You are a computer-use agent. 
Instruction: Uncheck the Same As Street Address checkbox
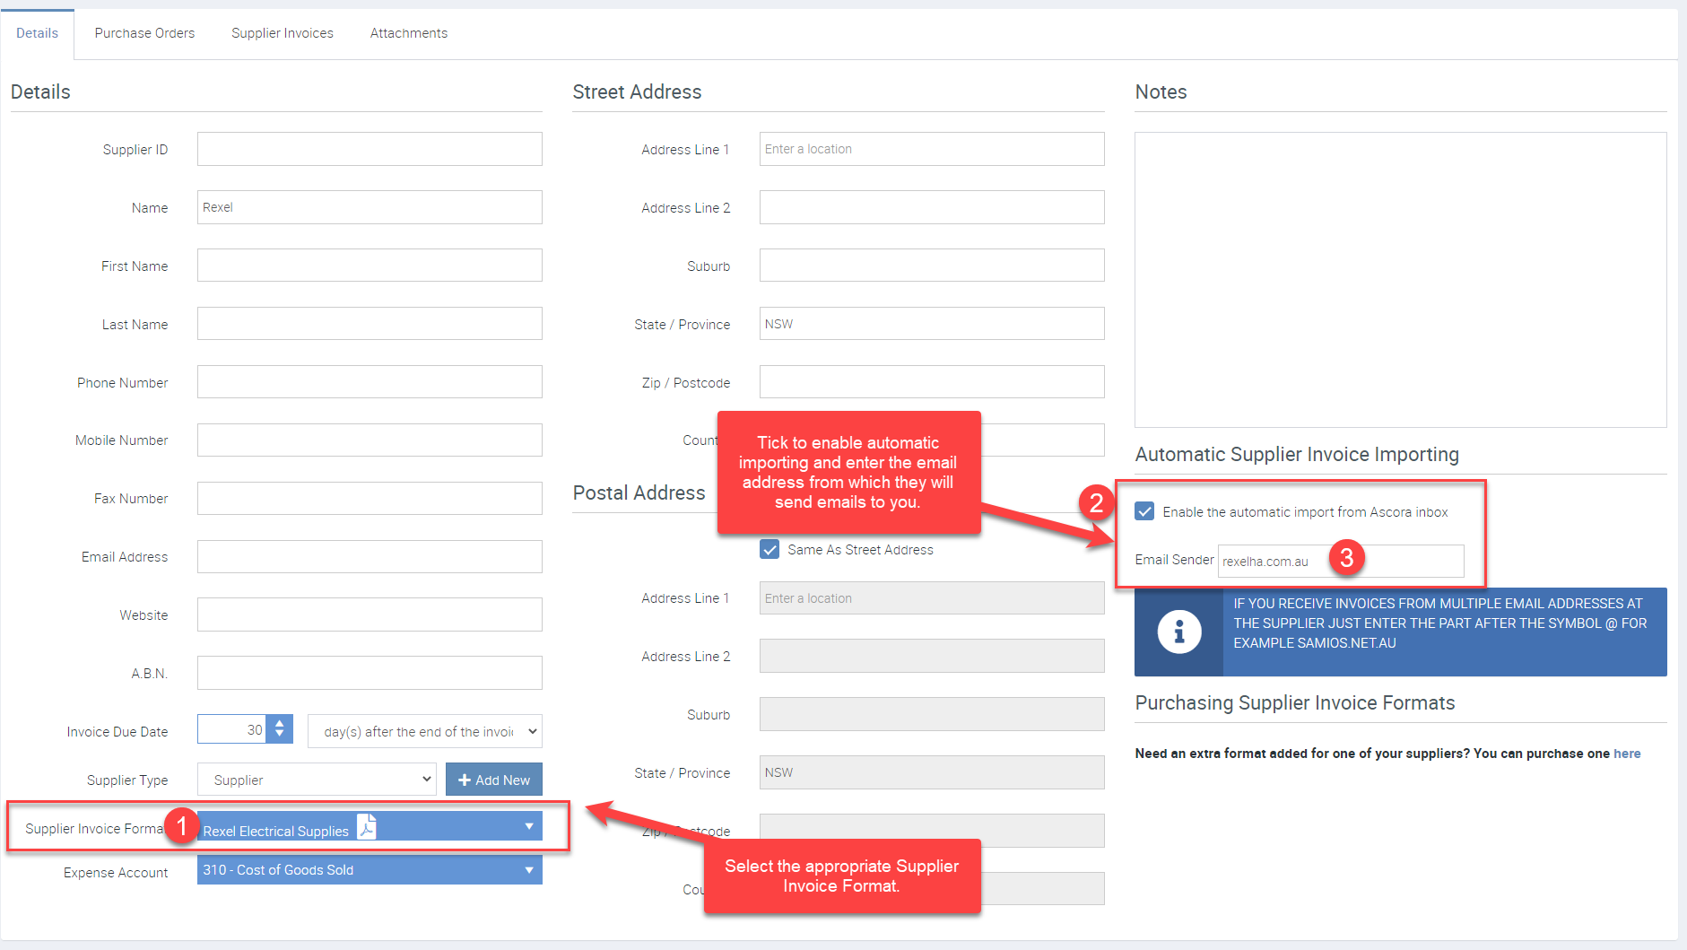point(770,549)
